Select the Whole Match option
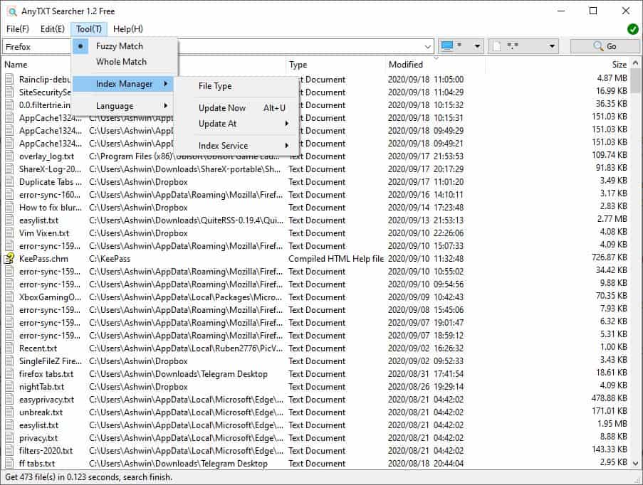The width and height of the screenshot is (643, 485). click(x=124, y=62)
